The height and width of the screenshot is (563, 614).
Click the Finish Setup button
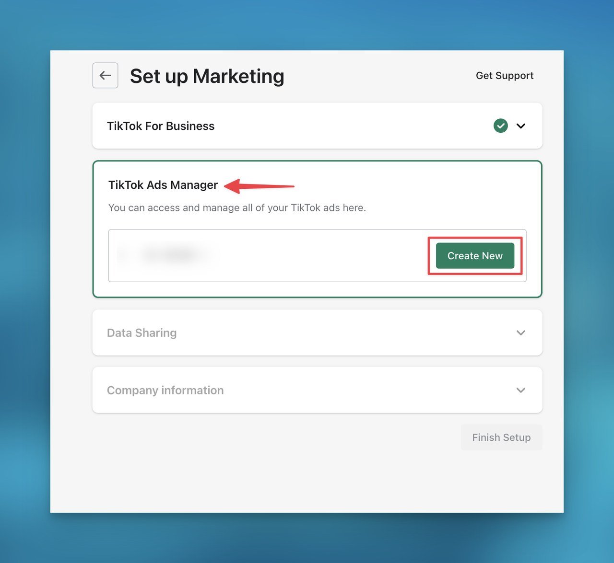(501, 437)
